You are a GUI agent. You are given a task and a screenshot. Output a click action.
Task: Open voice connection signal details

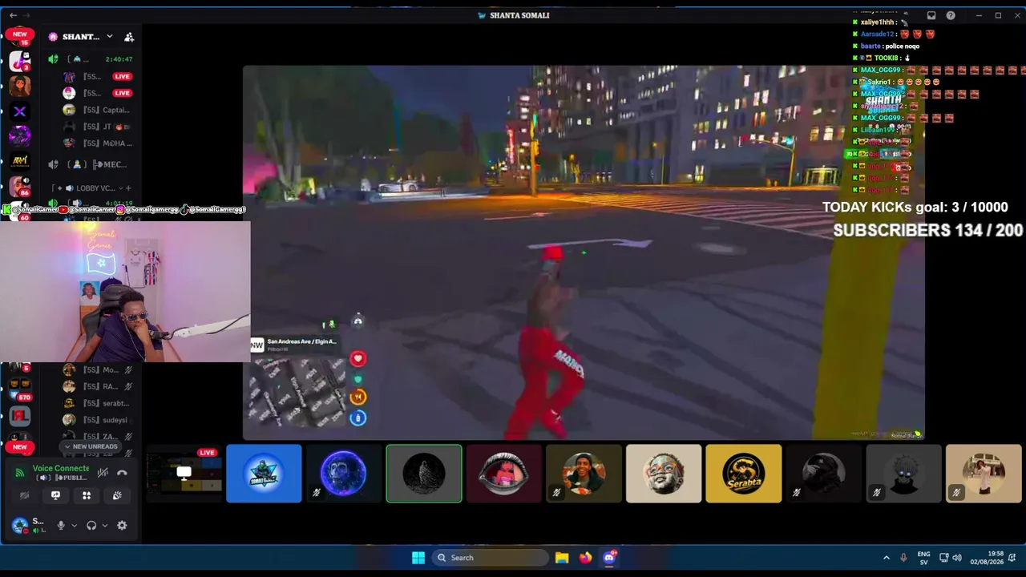point(20,473)
